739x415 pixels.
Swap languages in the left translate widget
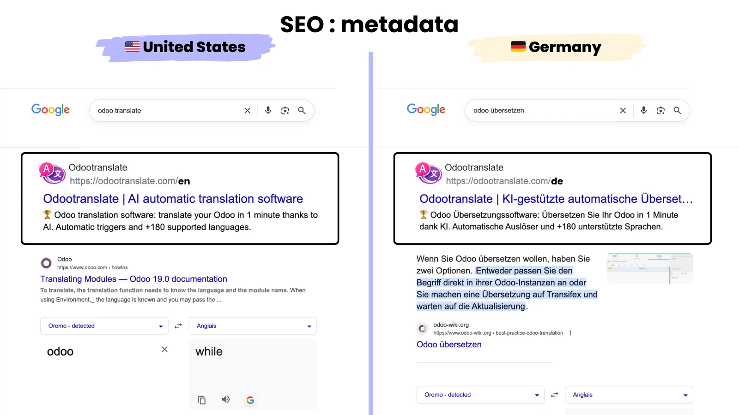coord(178,326)
